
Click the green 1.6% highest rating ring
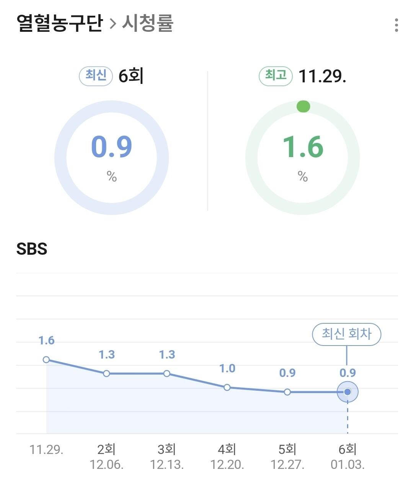302,157
